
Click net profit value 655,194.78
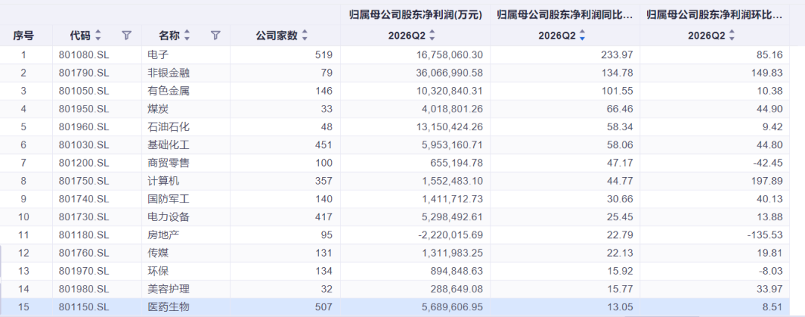(455, 163)
